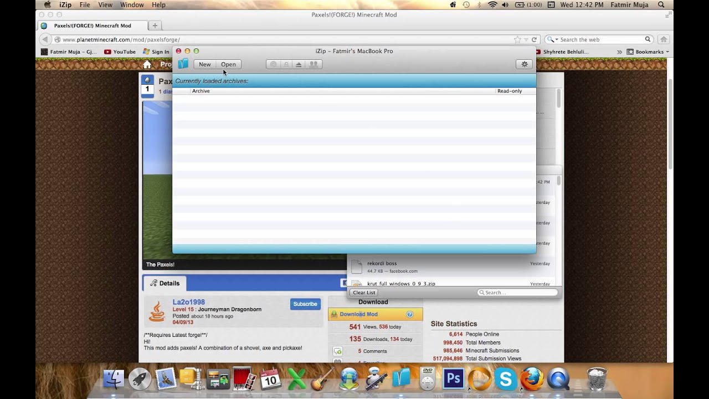Open the search engine dropdown in search box
Viewport: 709px width, 399px height.
pos(552,40)
